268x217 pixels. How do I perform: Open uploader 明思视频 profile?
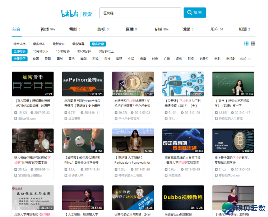pyautogui.click(x=175, y=175)
